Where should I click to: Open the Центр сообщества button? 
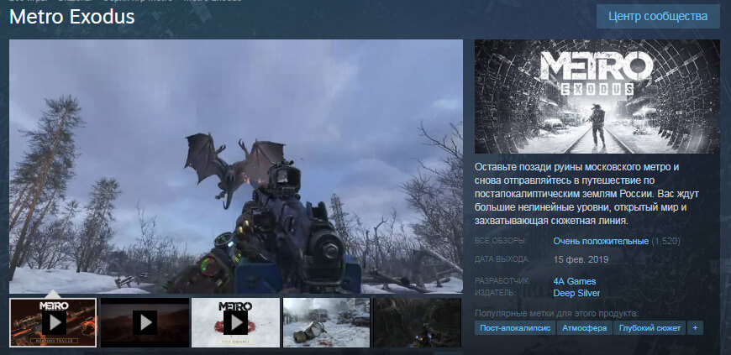(658, 16)
